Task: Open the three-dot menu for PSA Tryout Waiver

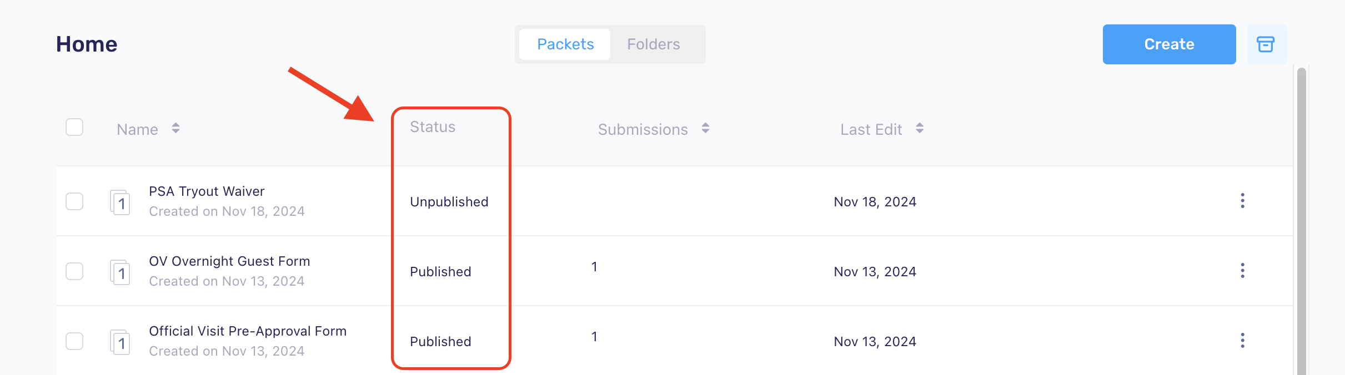Action: tap(1242, 201)
